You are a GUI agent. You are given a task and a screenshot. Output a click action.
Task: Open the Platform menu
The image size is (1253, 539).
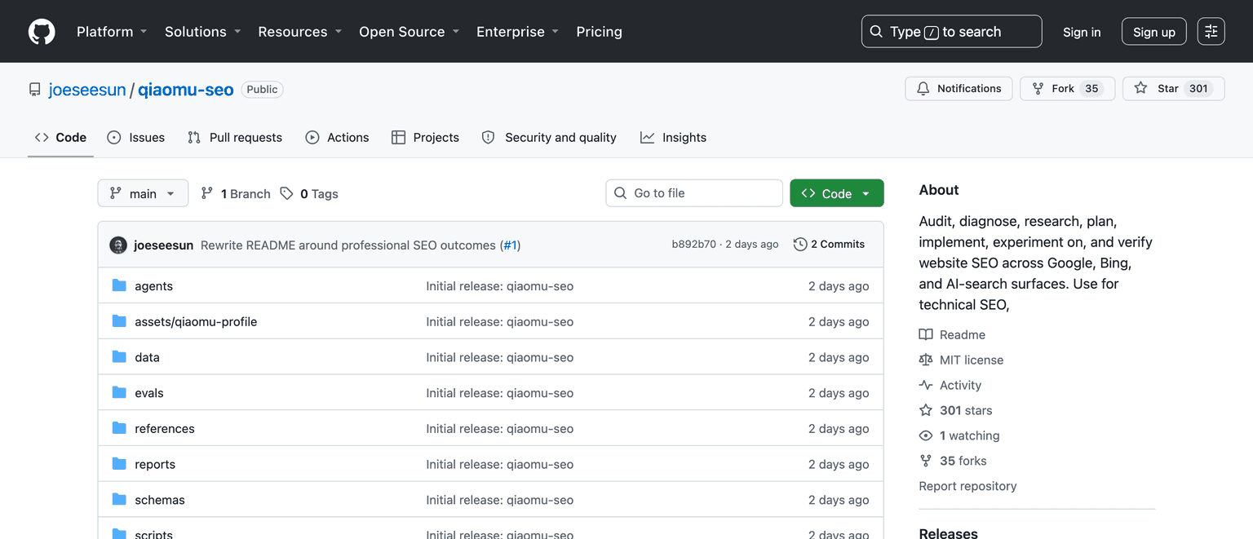pyautogui.click(x=112, y=32)
